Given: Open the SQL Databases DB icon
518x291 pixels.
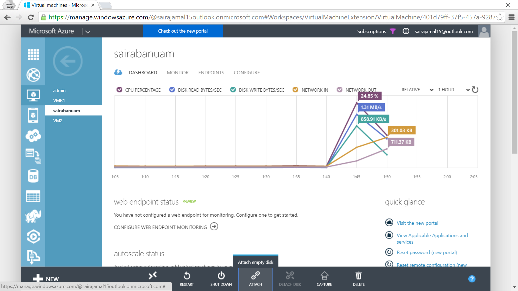Looking at the screenshot, I should pyautogui.click(x=33, y=176).
